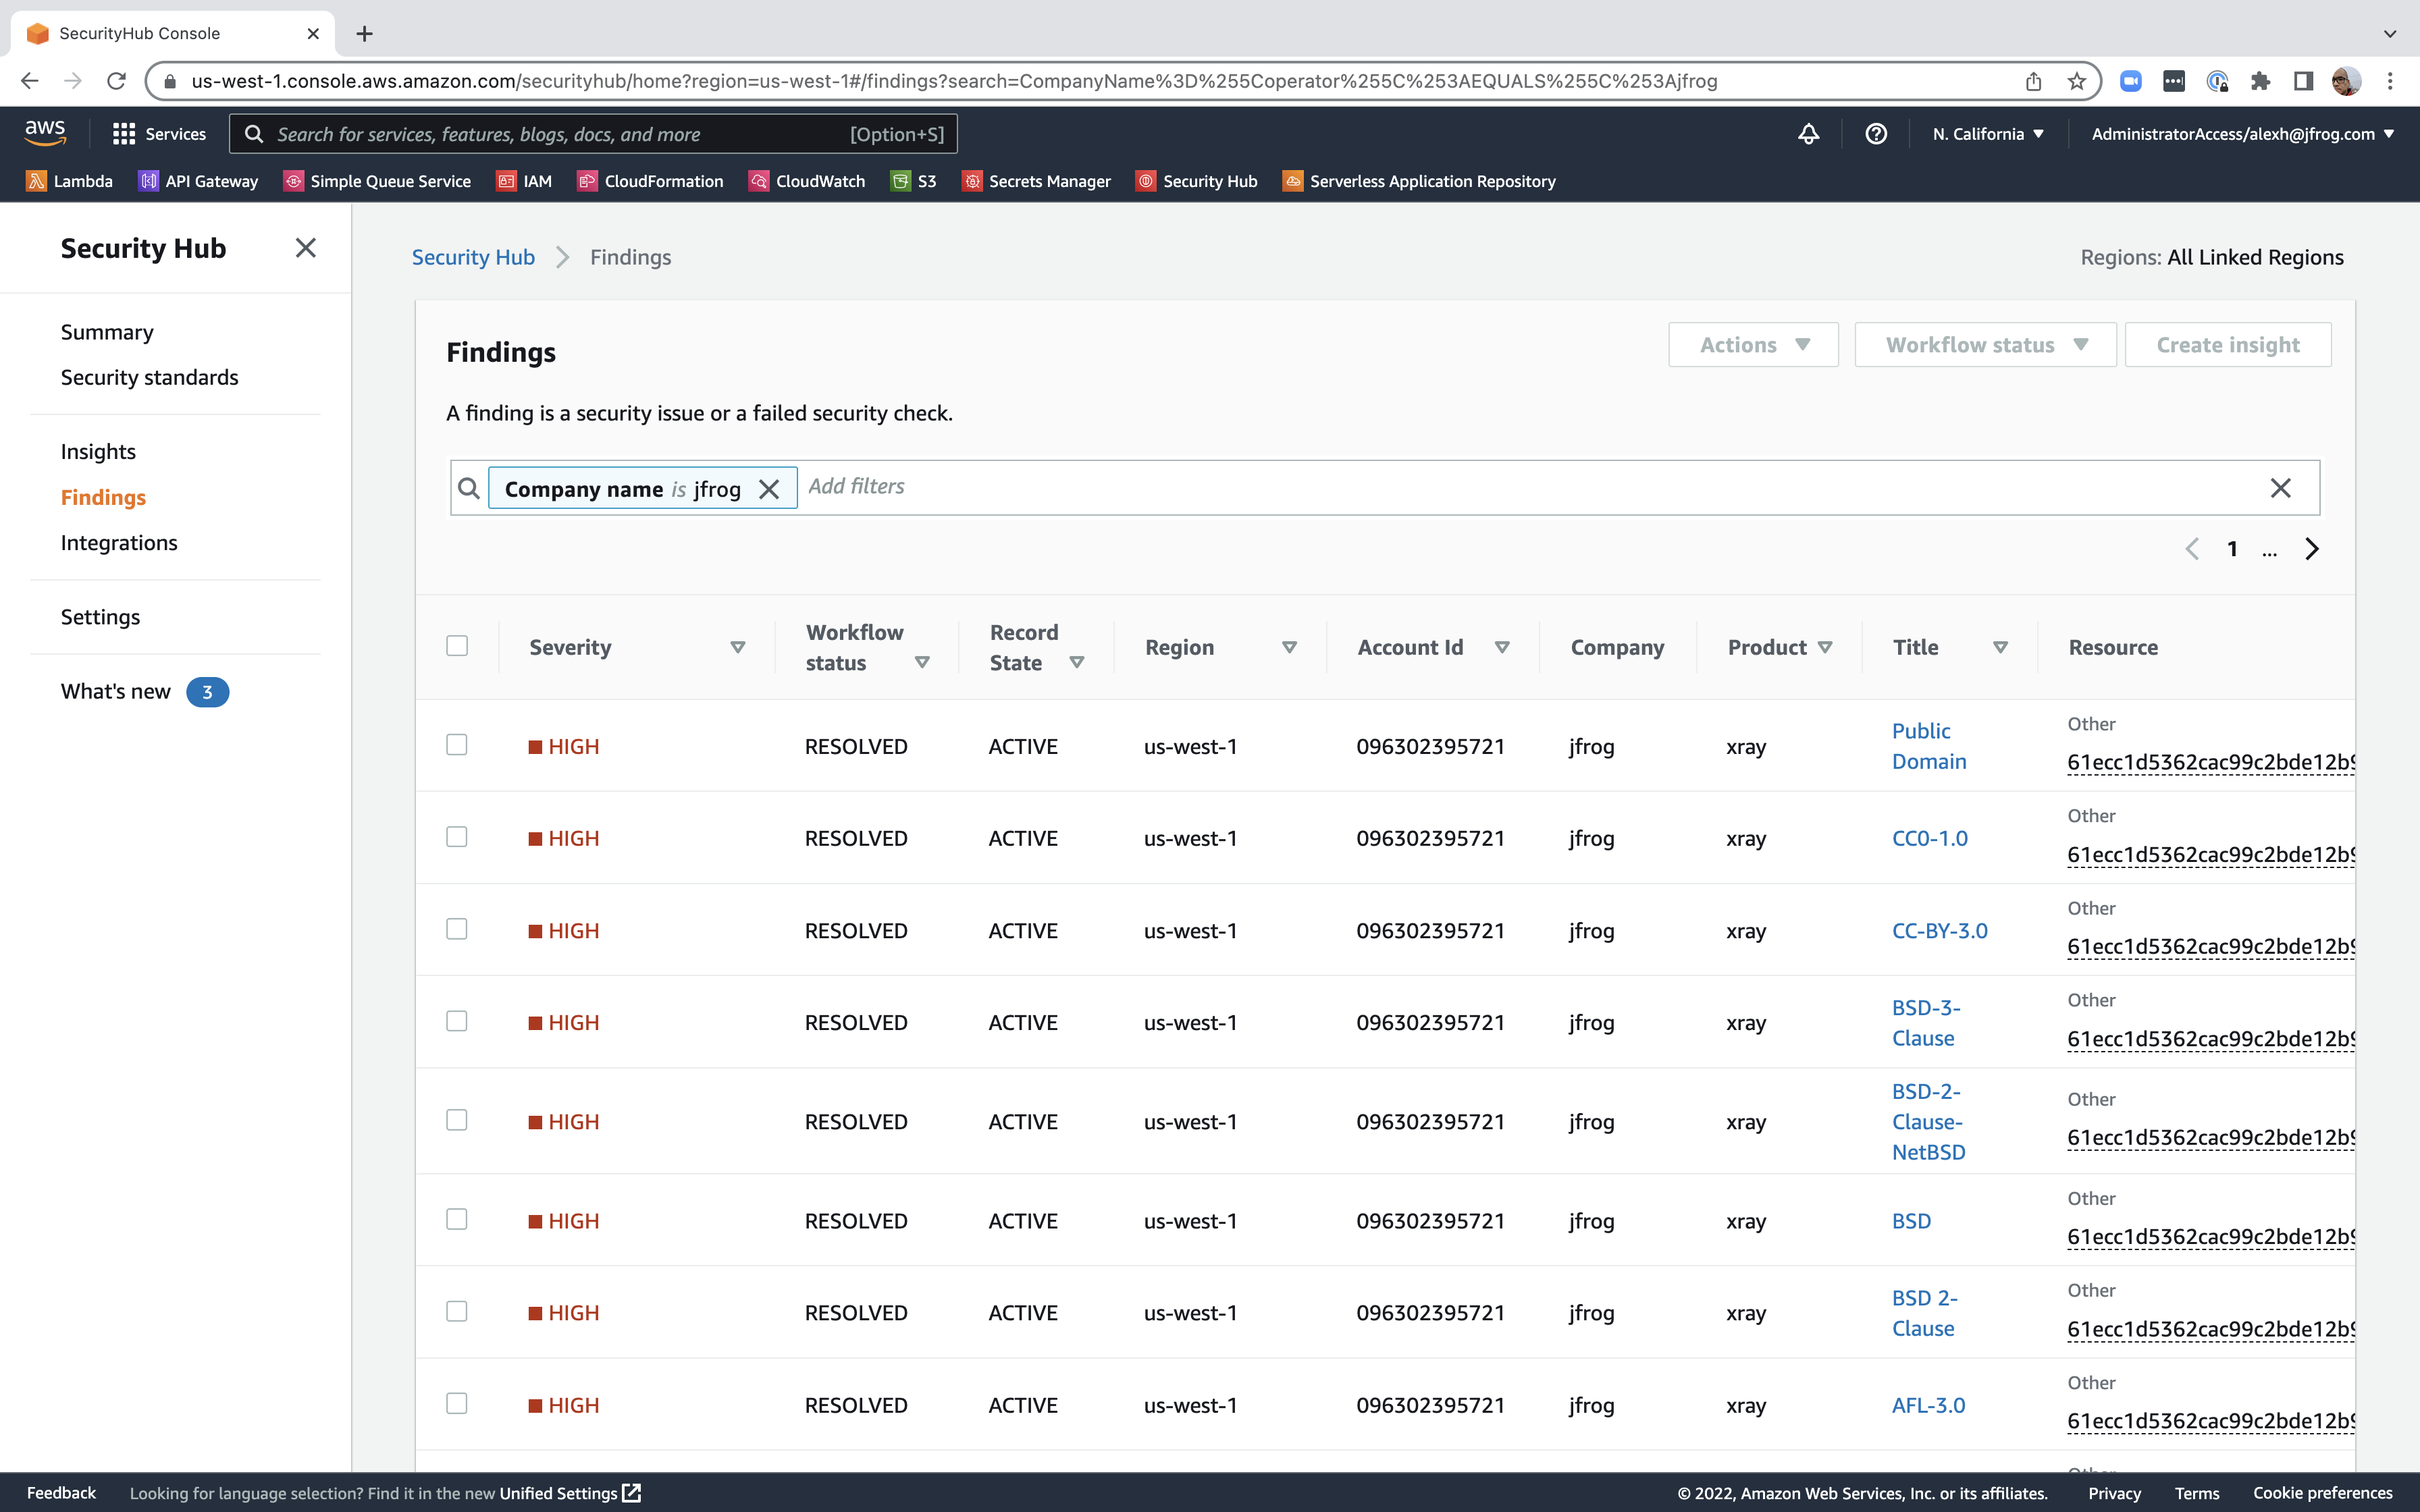Reload the browser page
This screenshot has height=1512, width=2420.
[117, 81]
